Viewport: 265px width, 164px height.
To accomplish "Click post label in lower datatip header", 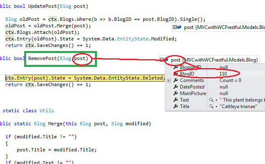I will (x=175, y=60).
